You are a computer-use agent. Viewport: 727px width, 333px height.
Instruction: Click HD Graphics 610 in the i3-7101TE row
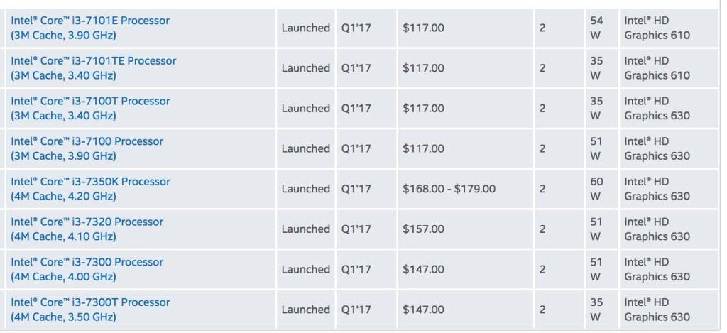tap(657, 68)
